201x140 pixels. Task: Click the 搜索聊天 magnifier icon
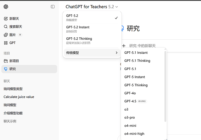point(6,27)
